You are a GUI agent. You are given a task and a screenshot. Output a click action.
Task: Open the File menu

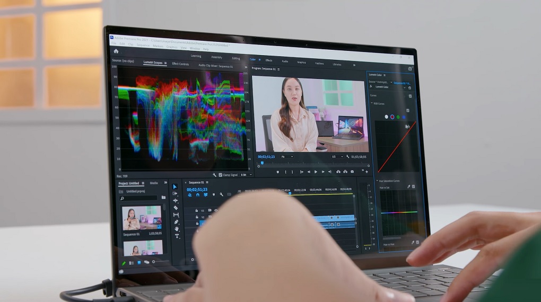tap(114, 43)
